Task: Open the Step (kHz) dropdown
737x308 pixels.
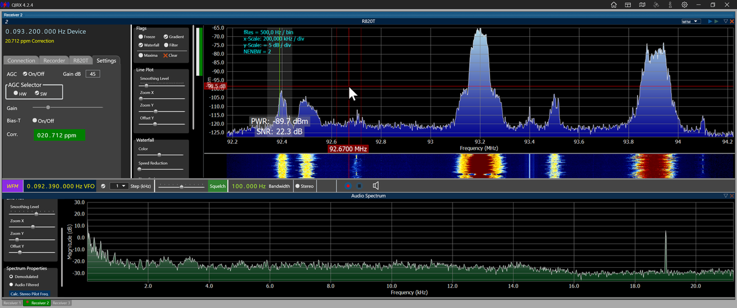Action: point(119,186)
